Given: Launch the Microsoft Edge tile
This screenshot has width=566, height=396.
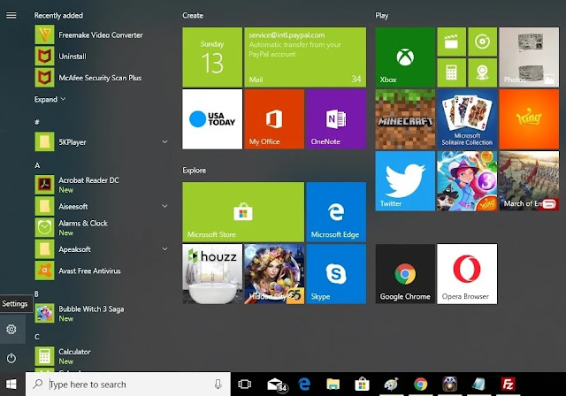Looking at the screenshot, I should point(336,212).
